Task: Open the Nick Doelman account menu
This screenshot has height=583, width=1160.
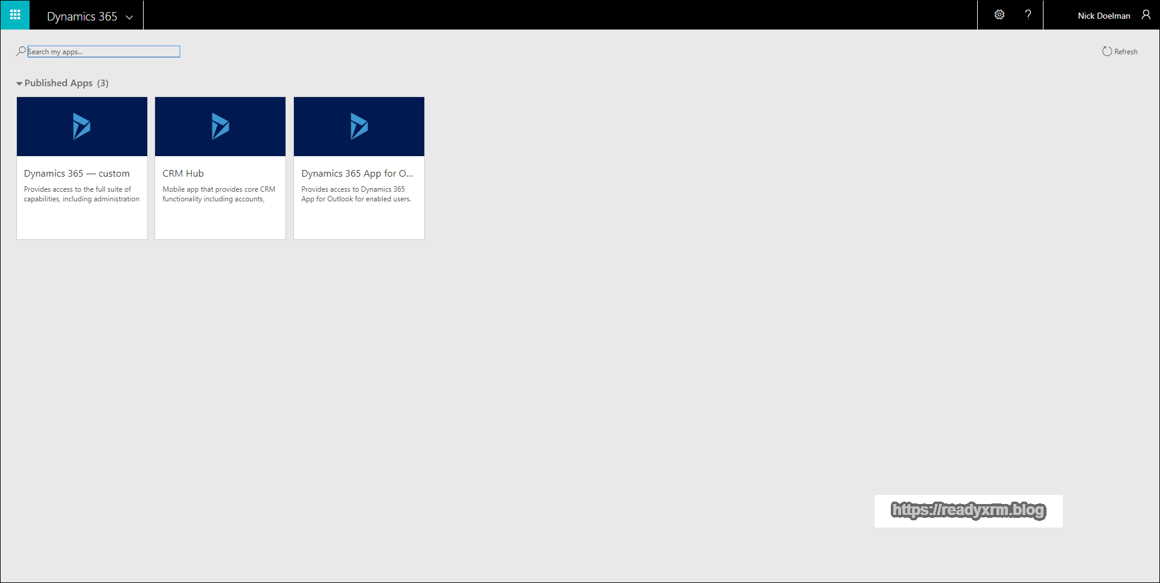Action: (x=1103, y=16)
